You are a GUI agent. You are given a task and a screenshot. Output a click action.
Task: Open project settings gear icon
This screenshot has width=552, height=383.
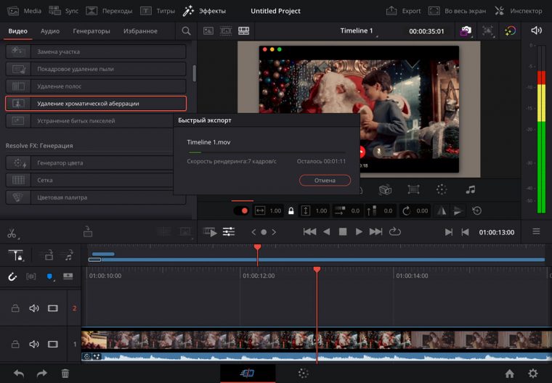point(532,373)
